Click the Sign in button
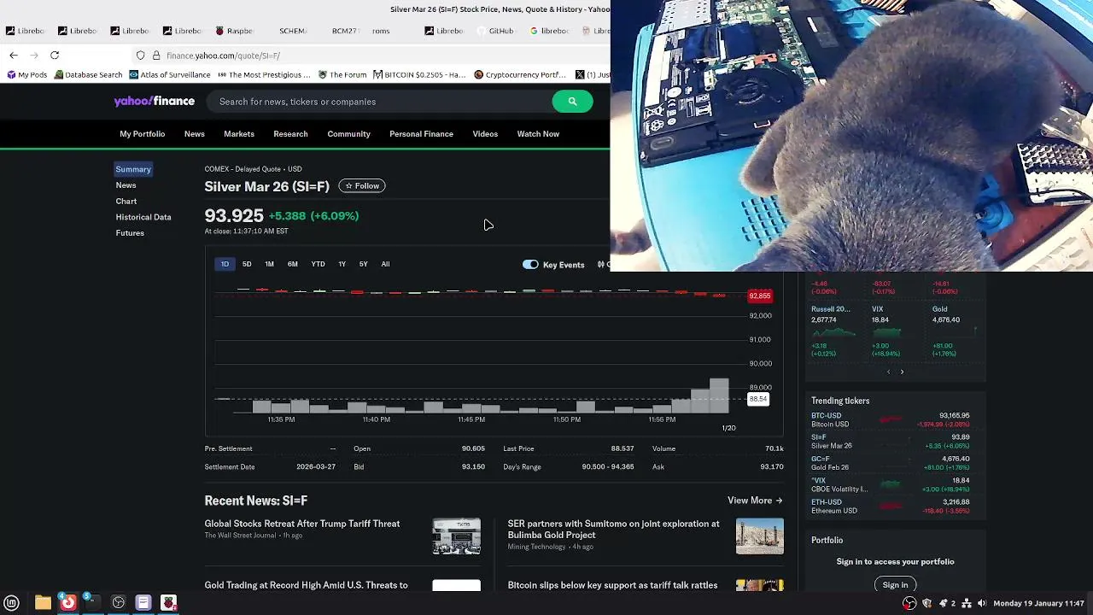The width and height of the screenshot is (1093, 615). 895,585
